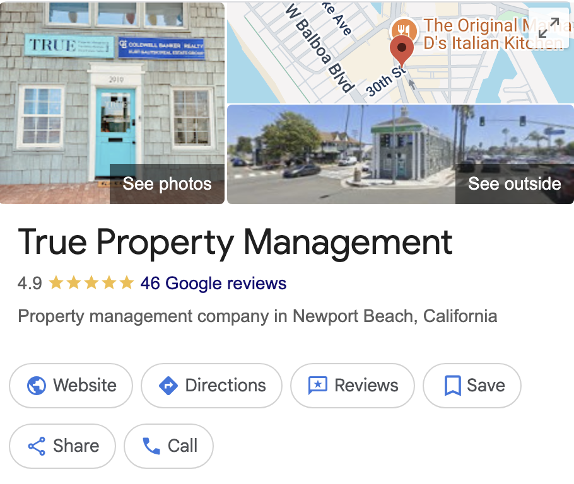574x484 pixels.
Task: Click the orange restaurant marker icon
Action: click(404, 28)
